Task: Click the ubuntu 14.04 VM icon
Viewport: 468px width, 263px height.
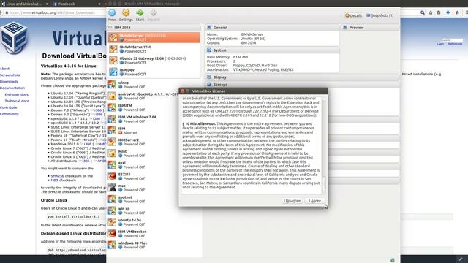Action: pyautogui.click(x=112, y=222)
